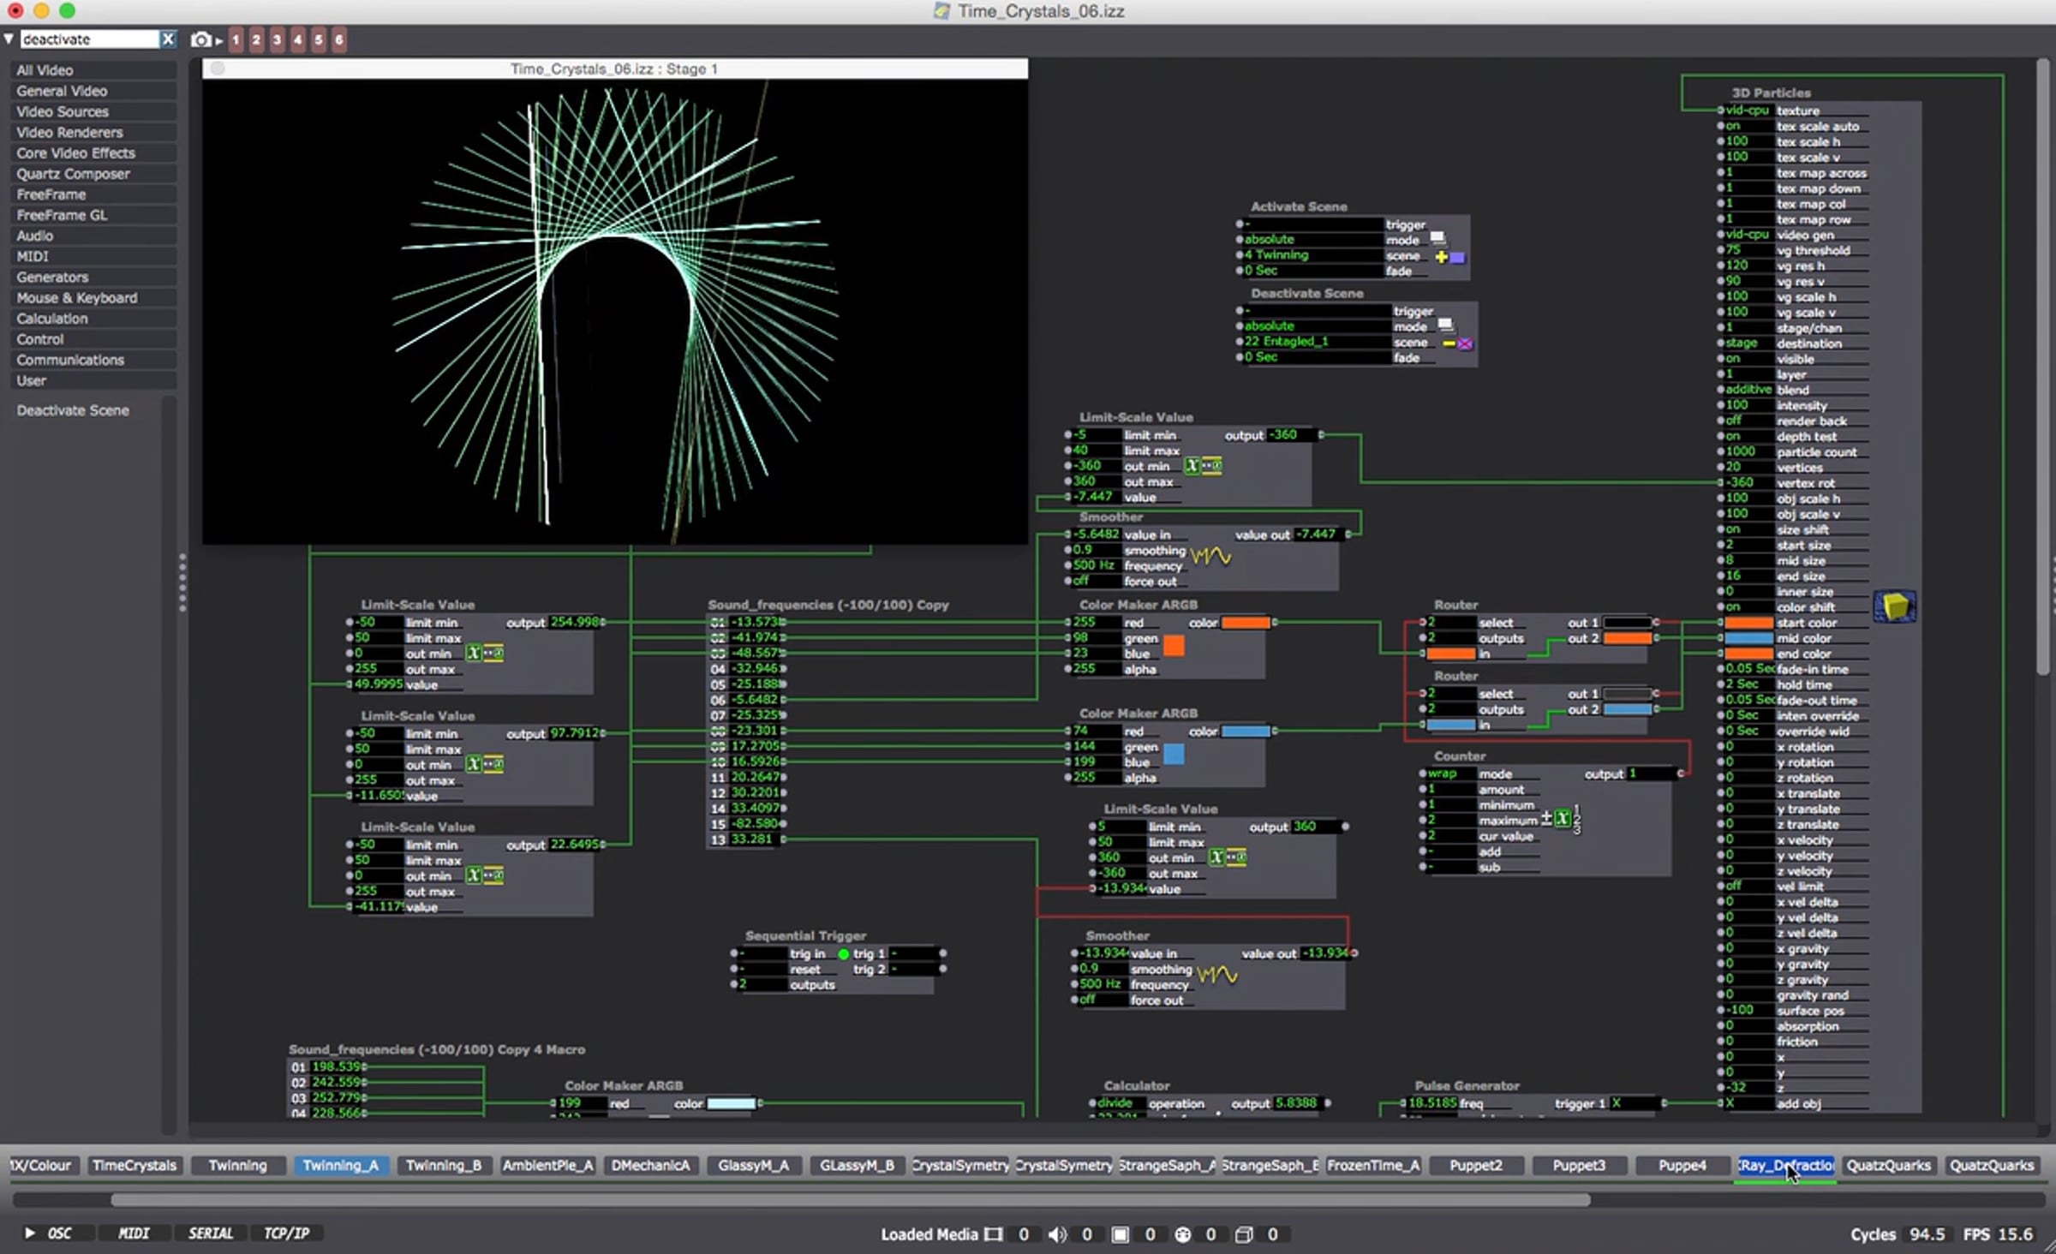Click the play arrow beside OSC
The height and width of the screenshot is (1254, 2056).
29,1233
